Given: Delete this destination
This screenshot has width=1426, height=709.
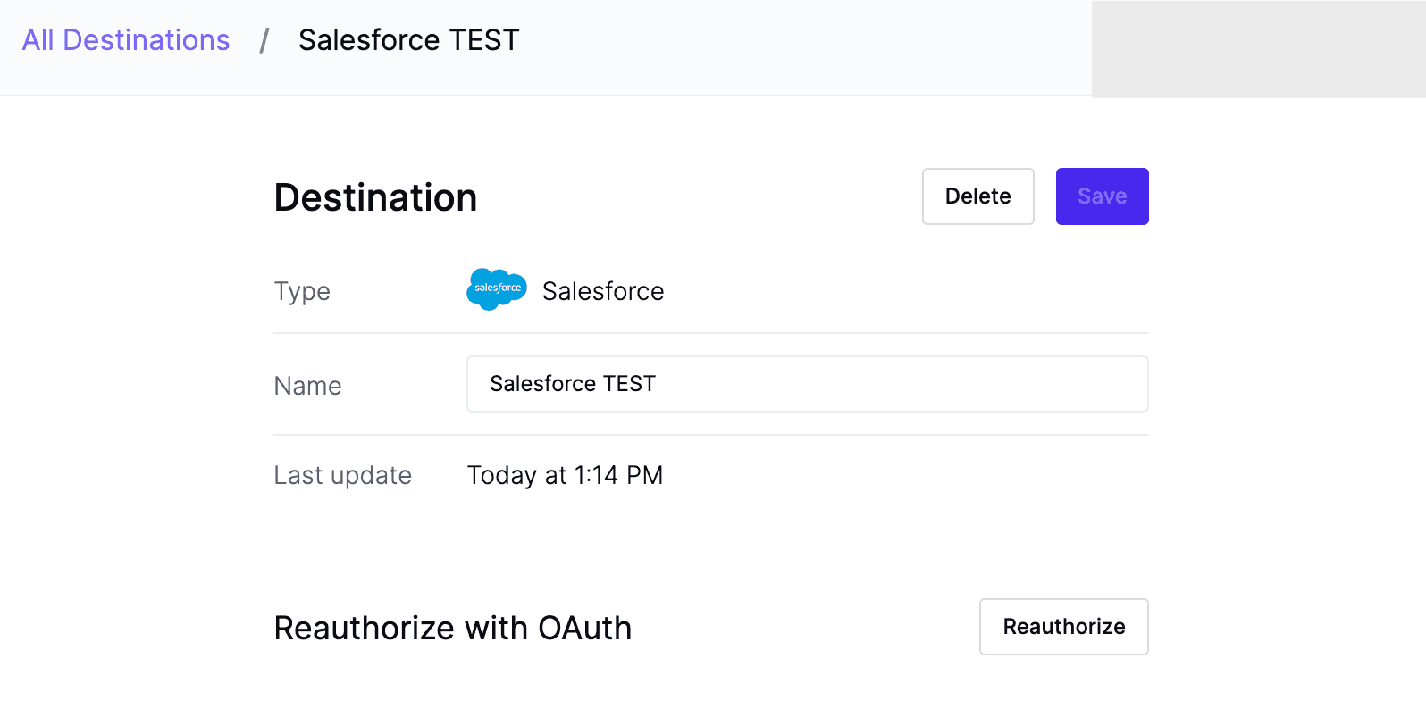Looking at the screenshot, I should (x=977, y=196).
